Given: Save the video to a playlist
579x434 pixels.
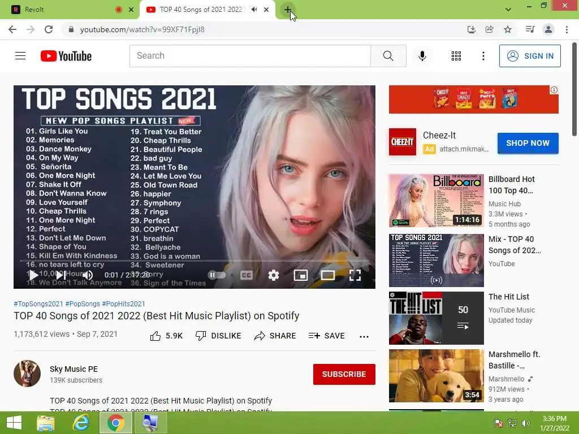Looking at the screenshot, I should (327, 336).
